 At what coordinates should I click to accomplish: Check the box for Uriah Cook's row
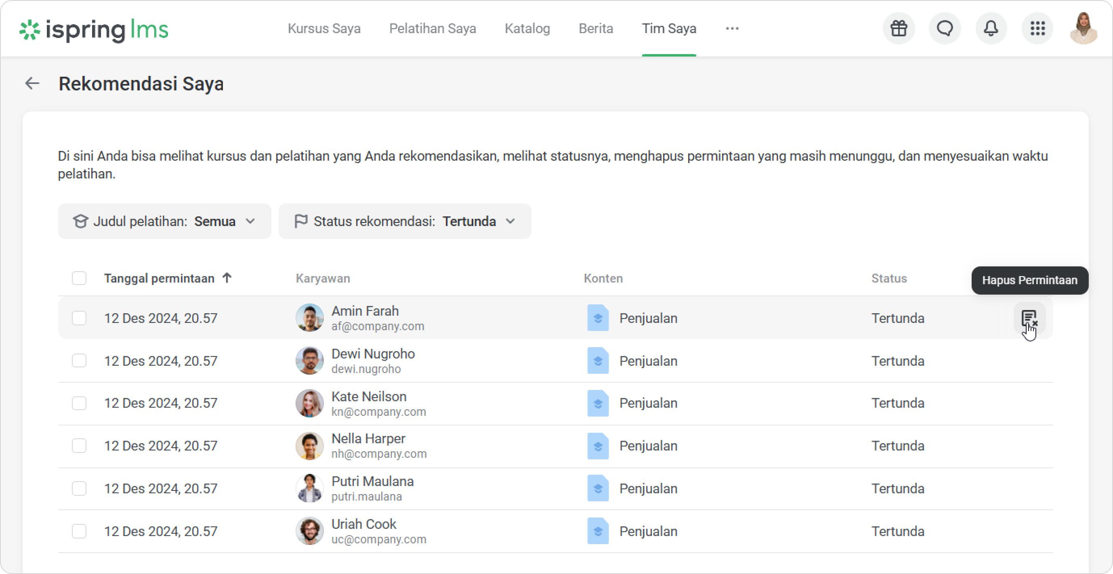coord(79,531)
